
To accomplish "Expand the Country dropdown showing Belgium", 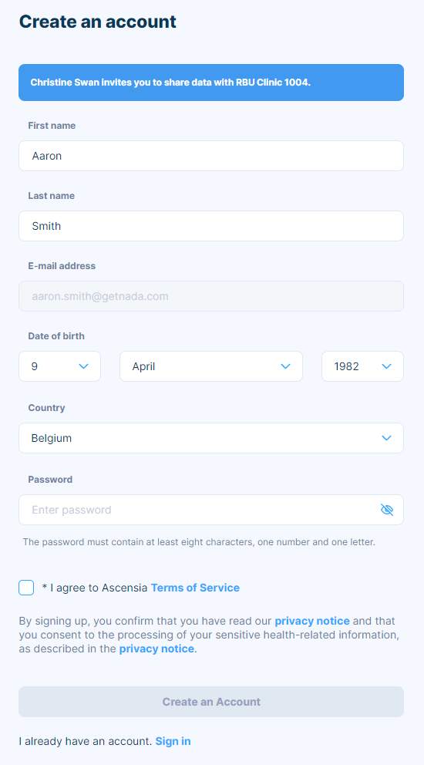I will [x=211, y=438].
